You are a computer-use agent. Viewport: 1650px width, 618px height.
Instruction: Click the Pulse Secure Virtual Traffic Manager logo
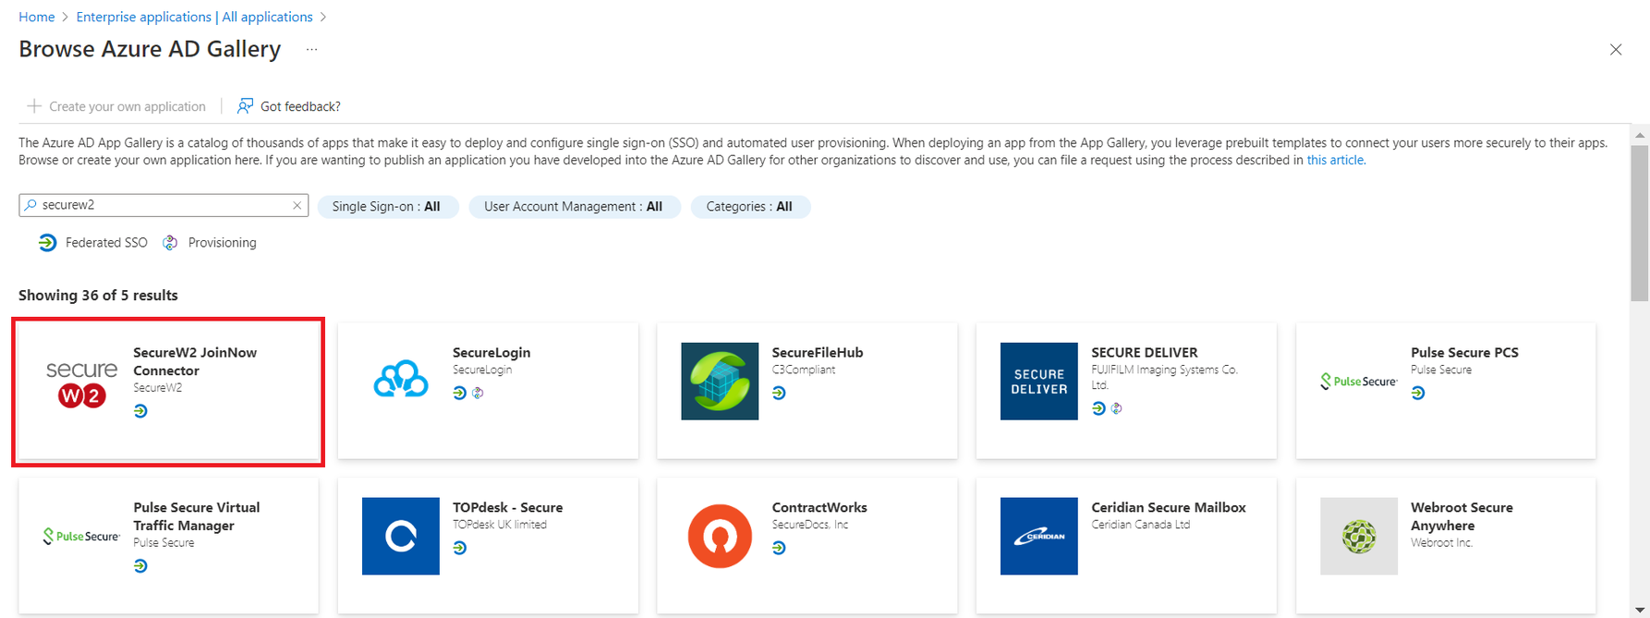pyautogui.click(x=81, y=536)
